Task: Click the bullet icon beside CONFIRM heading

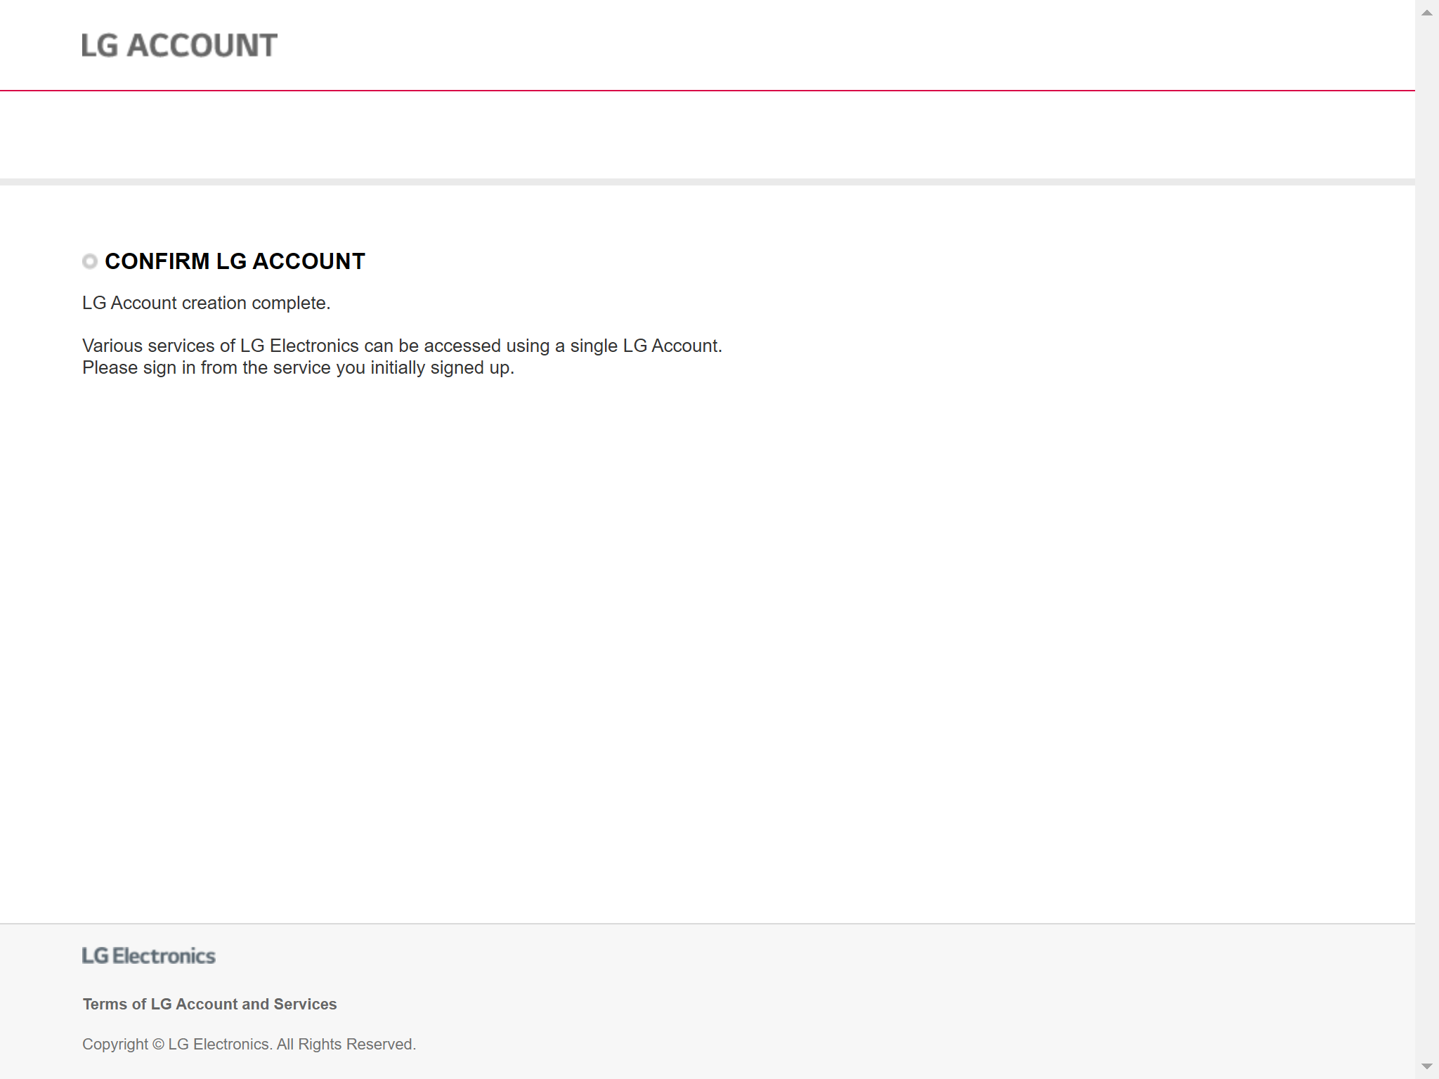Action: (90, 262)
